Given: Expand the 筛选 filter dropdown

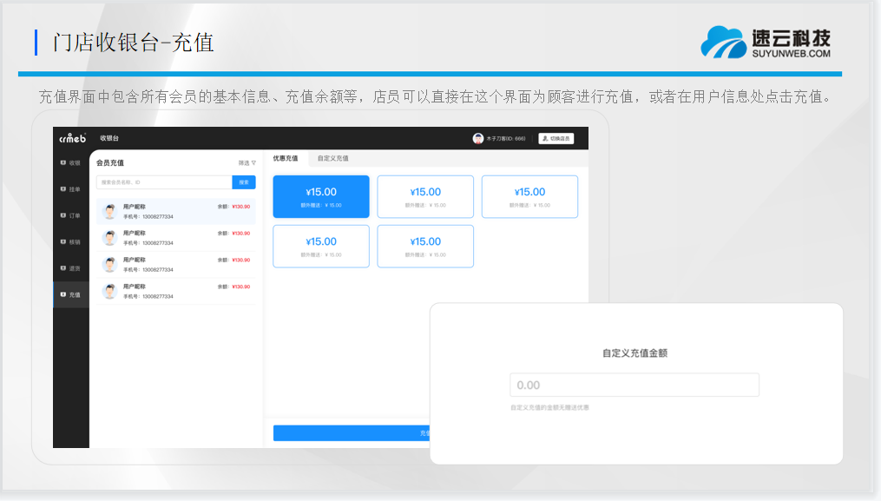Looking at the screenshot, I should (x=247, y=162).
